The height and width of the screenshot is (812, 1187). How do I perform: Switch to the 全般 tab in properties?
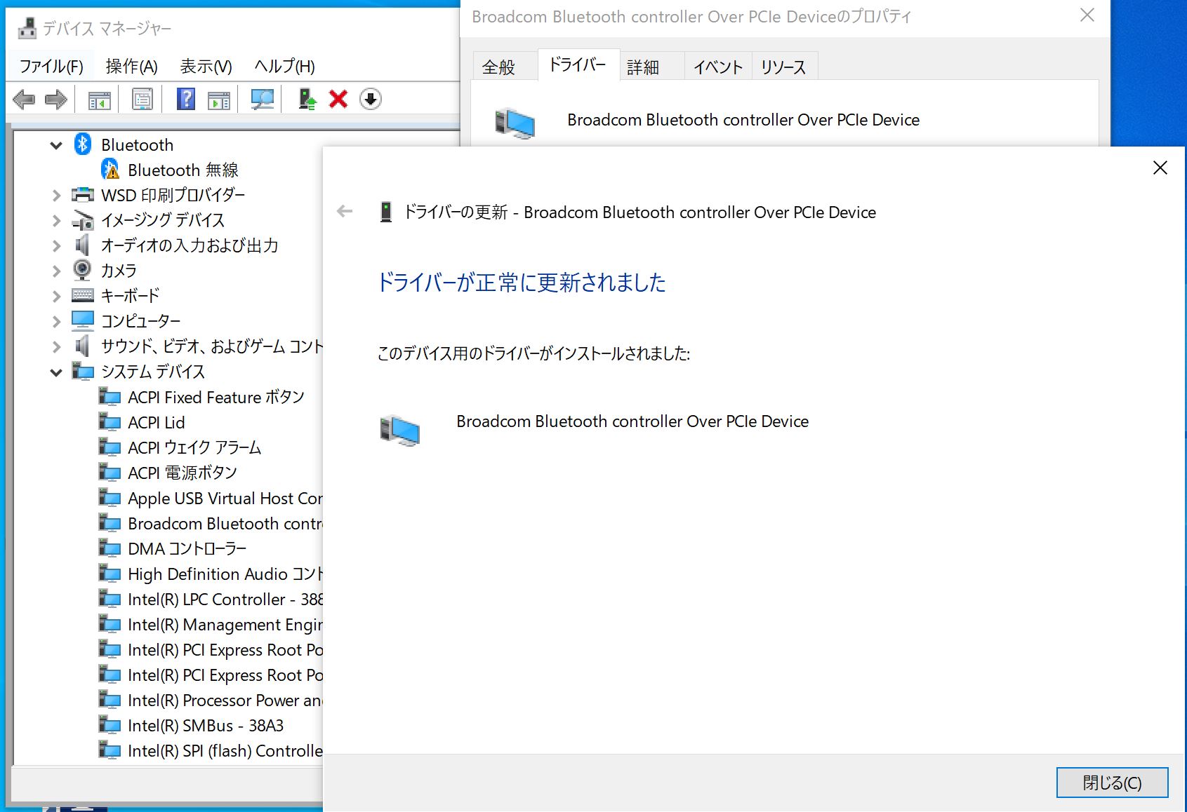[499, 67]
